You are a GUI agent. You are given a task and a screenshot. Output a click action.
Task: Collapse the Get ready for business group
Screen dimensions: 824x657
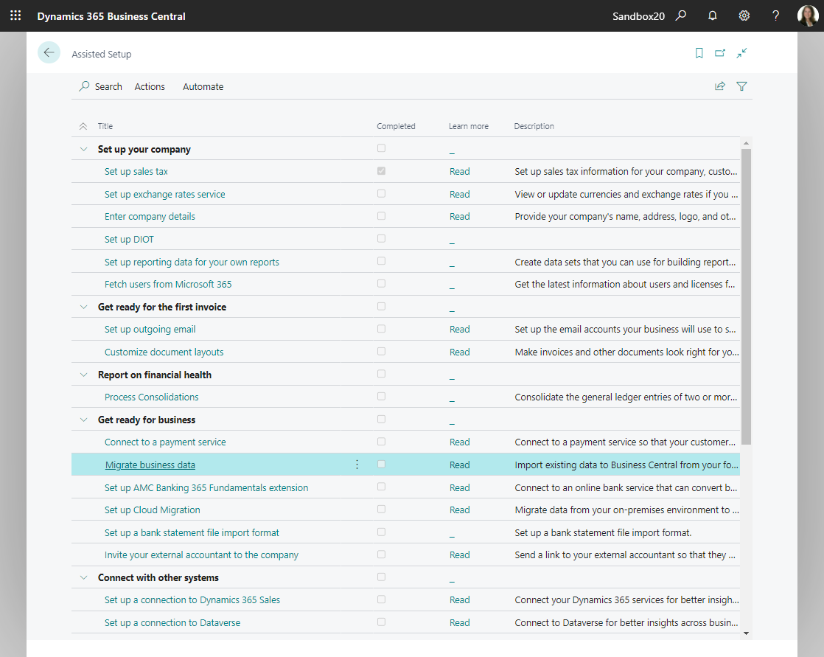point(83,420)
